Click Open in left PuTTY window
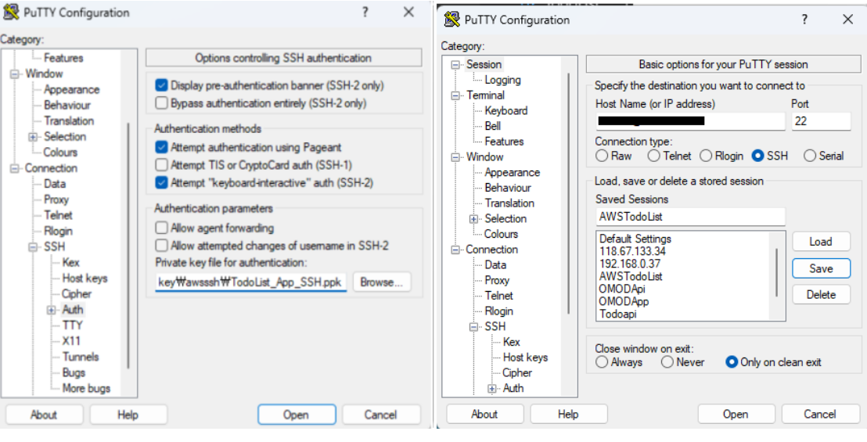867x442 pixels. (x=297, y=415)
